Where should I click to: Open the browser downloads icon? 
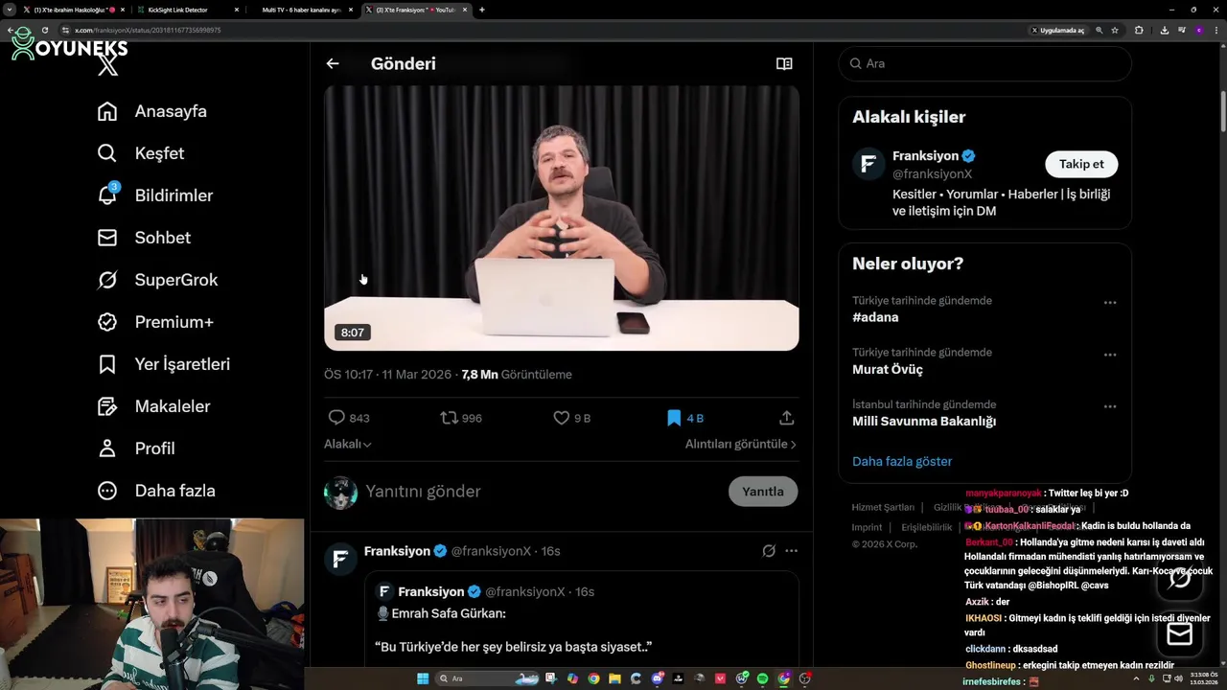point(1164,30)
